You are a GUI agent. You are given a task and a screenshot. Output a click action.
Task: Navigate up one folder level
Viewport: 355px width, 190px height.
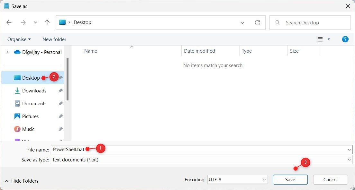[47, 22]
